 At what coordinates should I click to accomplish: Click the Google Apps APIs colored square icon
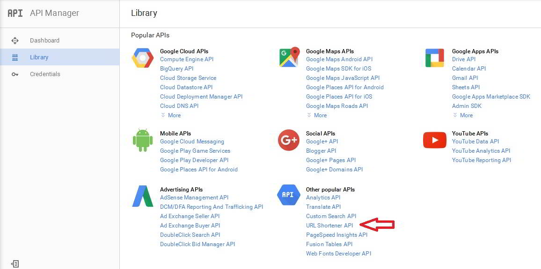coord(435,58)
